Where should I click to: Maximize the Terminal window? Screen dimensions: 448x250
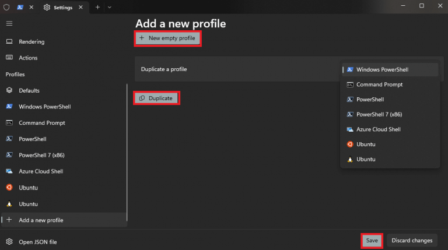tap(421, 6)
